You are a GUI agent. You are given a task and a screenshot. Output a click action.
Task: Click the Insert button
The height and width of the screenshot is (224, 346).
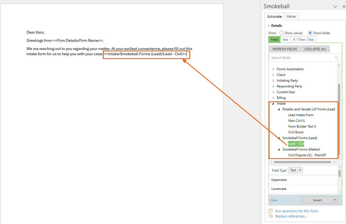coord(317,200)
